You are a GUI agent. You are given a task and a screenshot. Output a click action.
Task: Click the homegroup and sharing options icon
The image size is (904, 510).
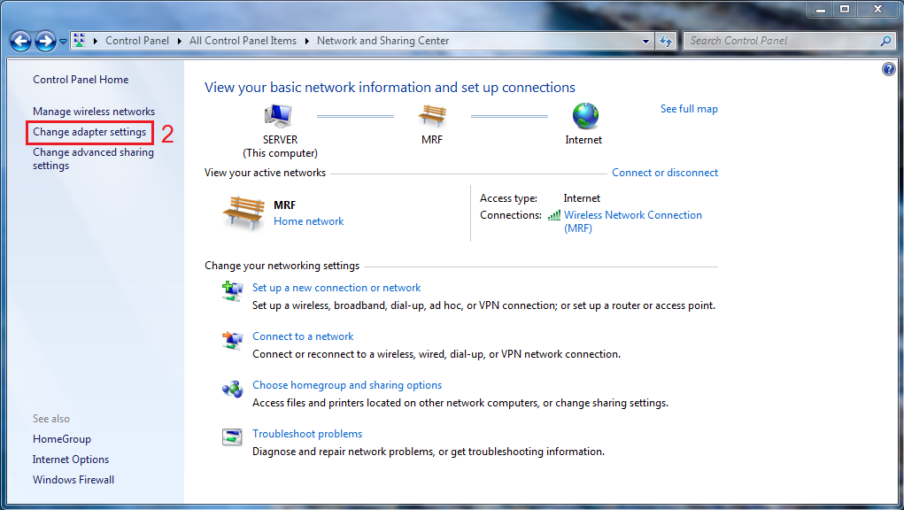(232, 389)
